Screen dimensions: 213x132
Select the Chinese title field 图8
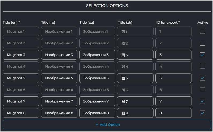pyautogui.click(x=135, y=113)
